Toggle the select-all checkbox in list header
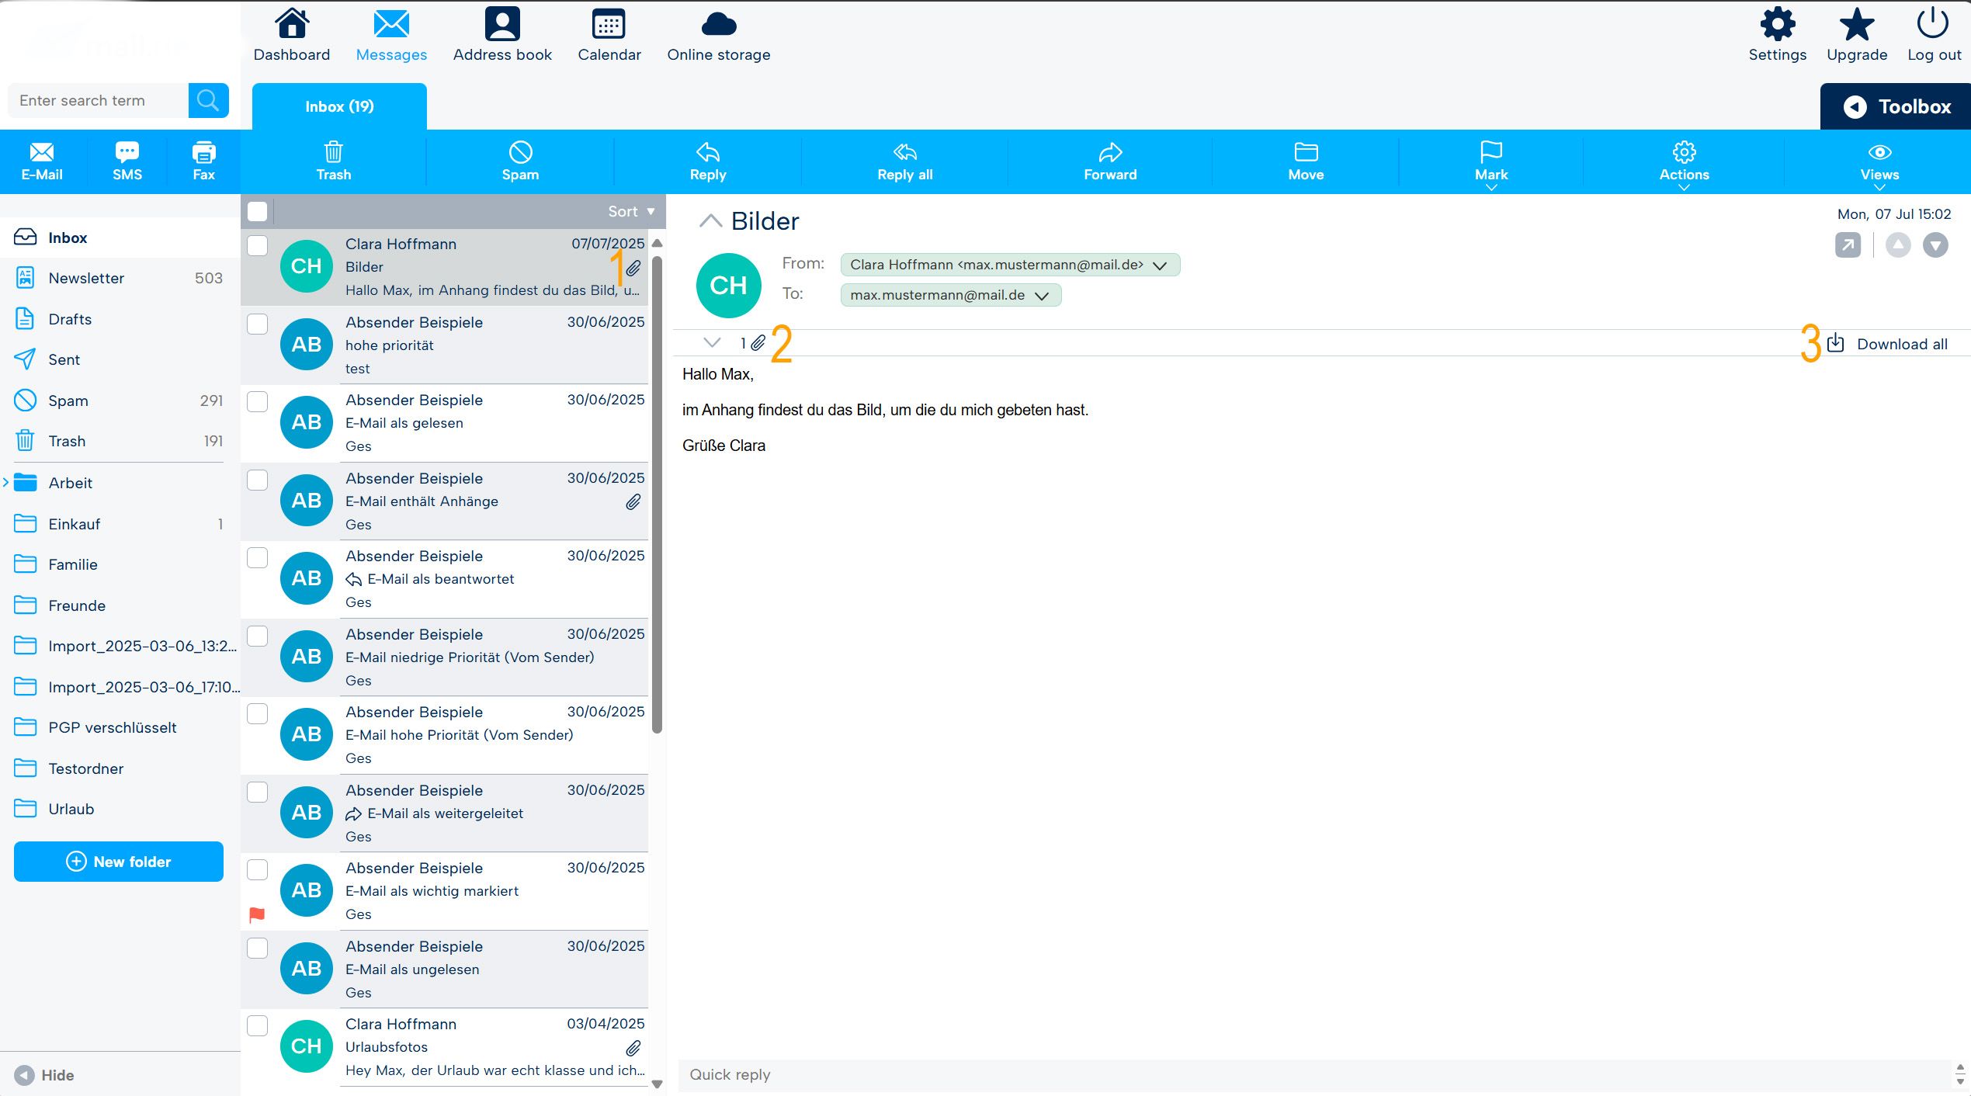This screenshot has height=1096, width=1971. [x=257, y=211]
